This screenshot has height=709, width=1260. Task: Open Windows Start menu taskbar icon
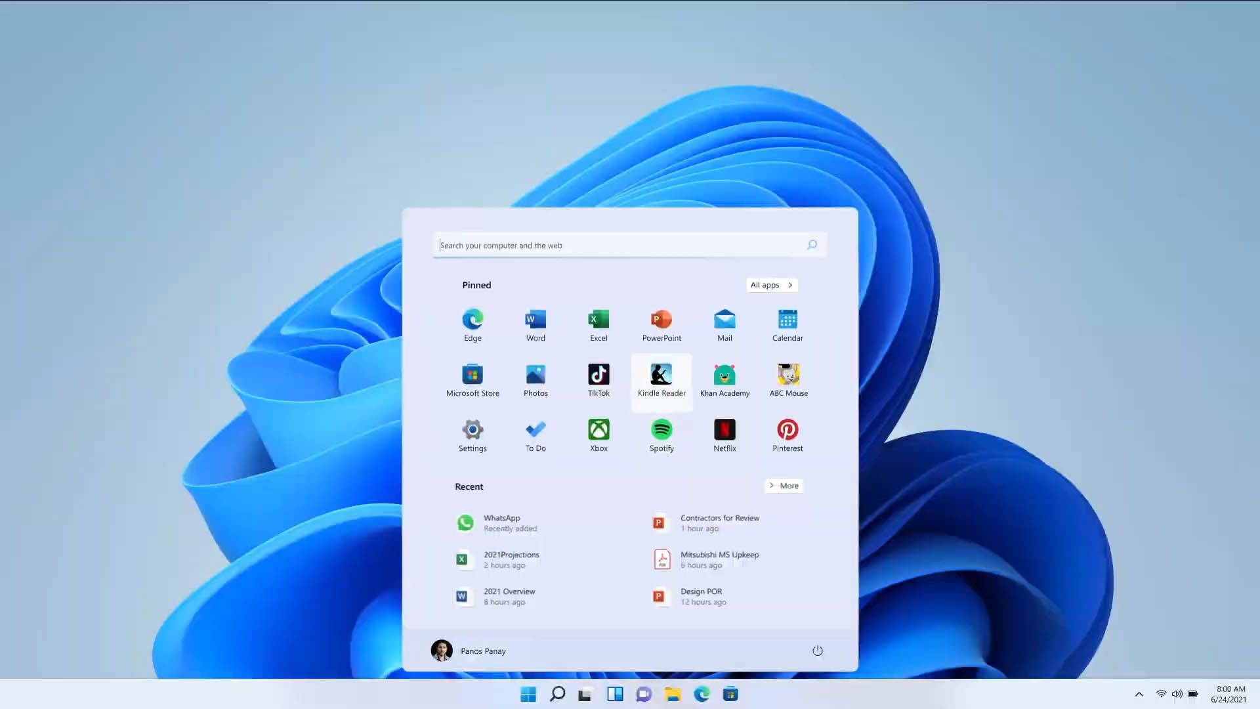pyautogui.click(x=527, y=693)
